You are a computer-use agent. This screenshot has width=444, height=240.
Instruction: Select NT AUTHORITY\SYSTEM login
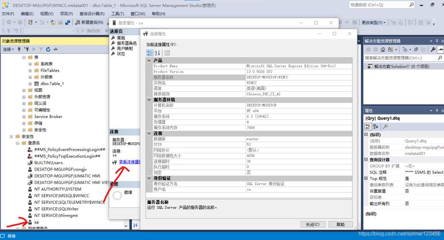click(58, 189)
